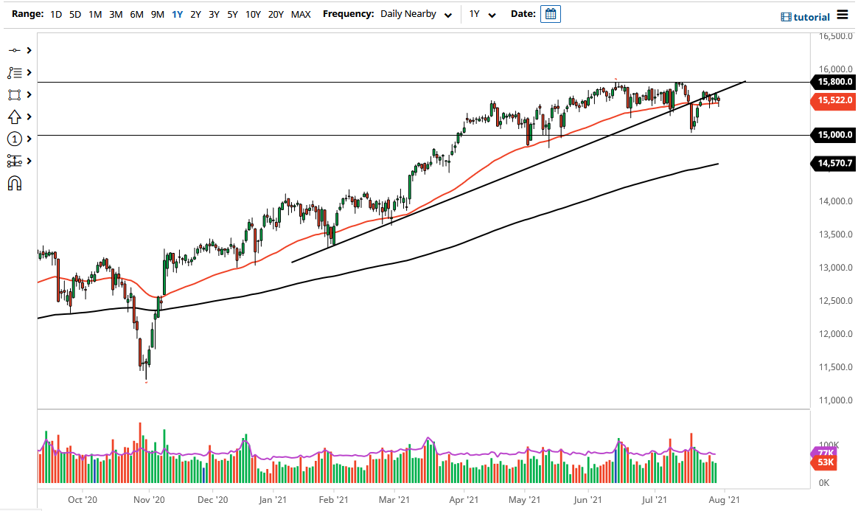Toggle the magnet snap tool

point(15,183)
